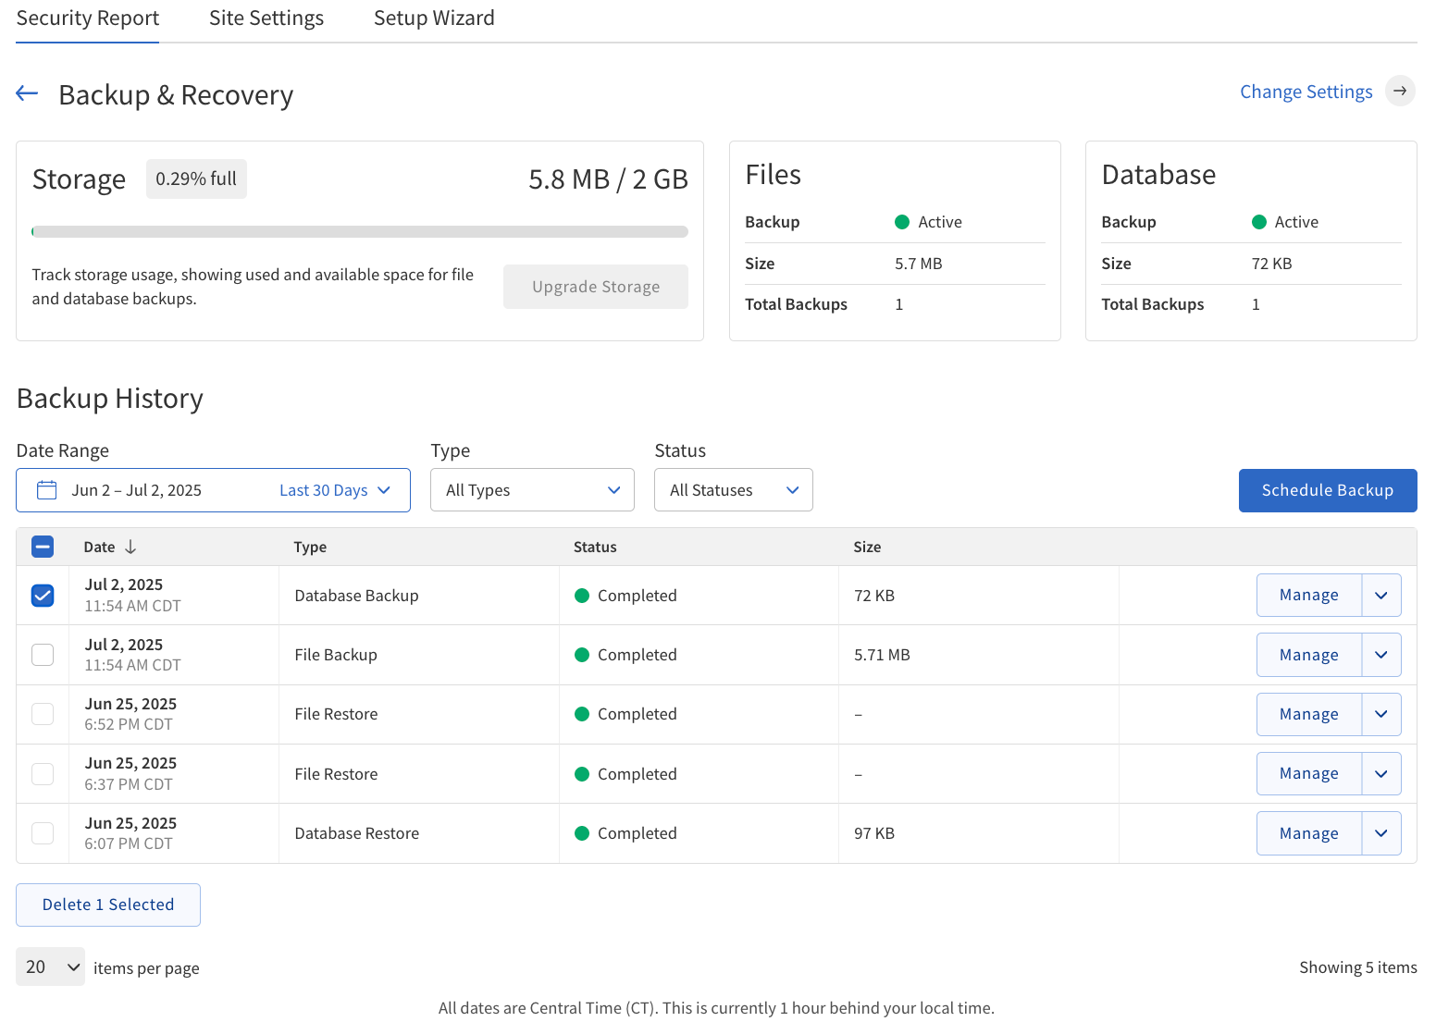The width and height of the screenshot is (1436, 1034).
Task: Click the Size column header
Action: 867,547
